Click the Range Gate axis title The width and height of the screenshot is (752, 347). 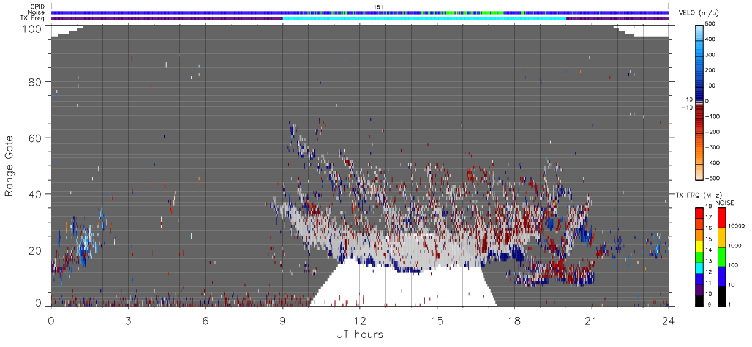coord(9,166)
